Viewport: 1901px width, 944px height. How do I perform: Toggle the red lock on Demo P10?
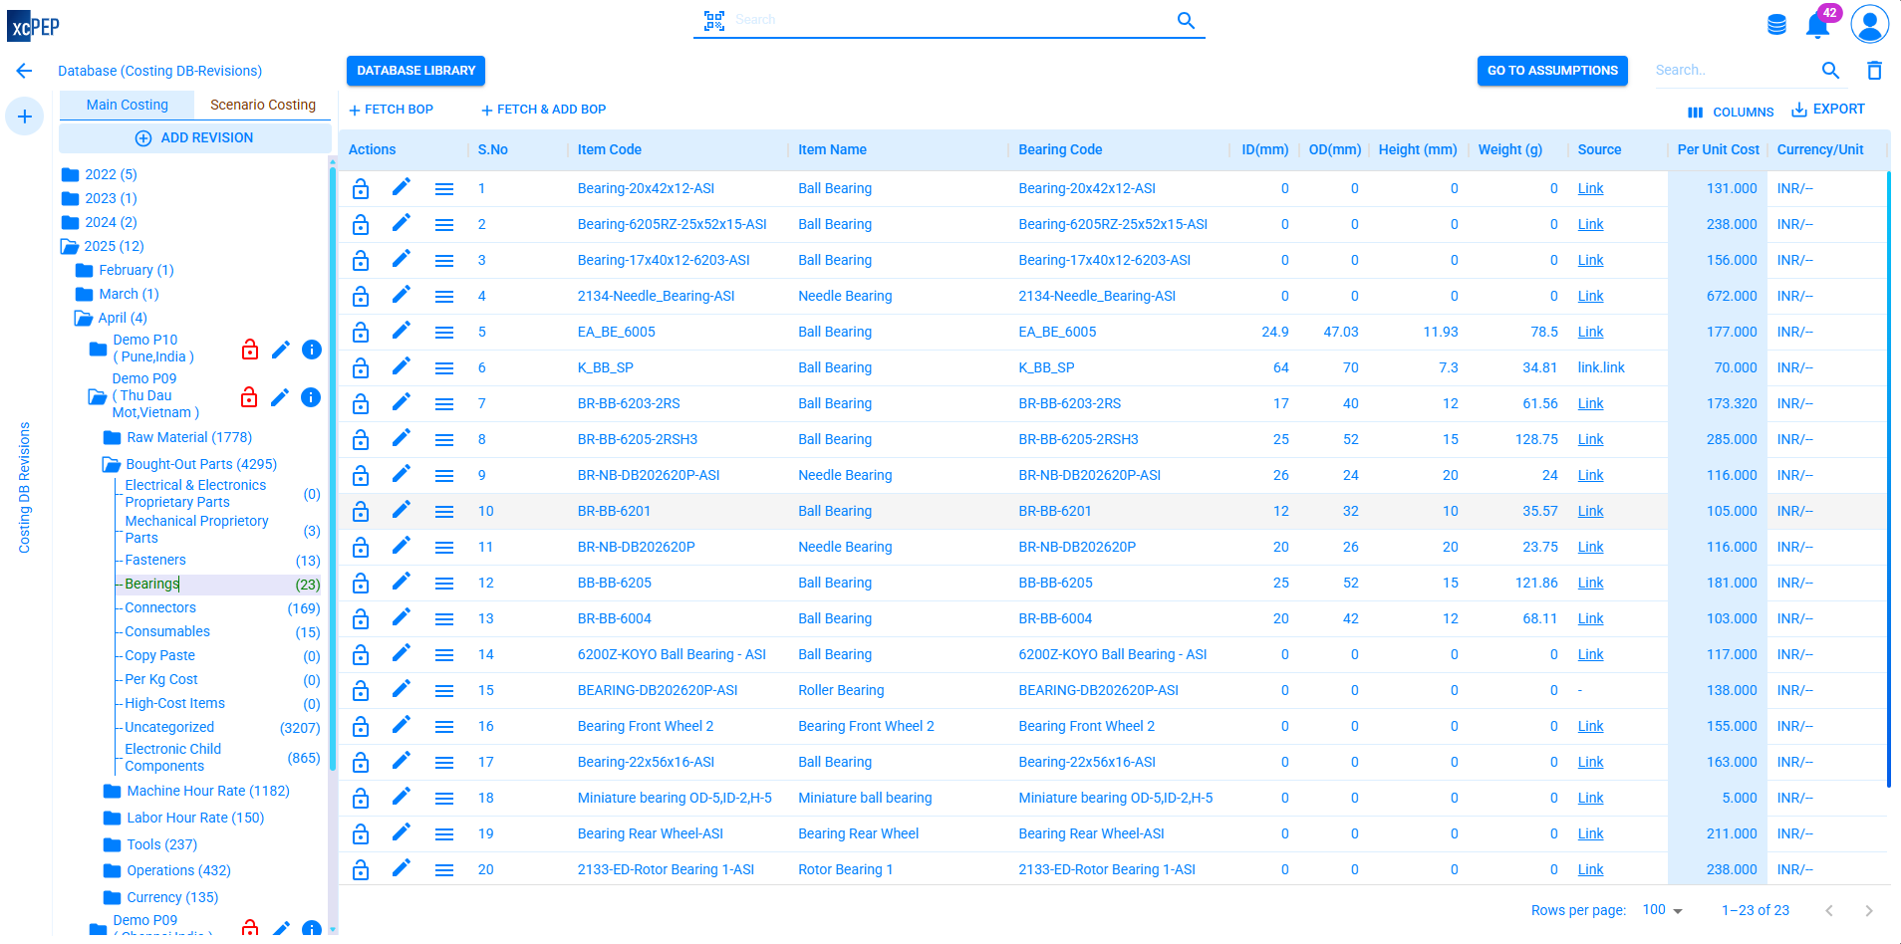[249, 350]
